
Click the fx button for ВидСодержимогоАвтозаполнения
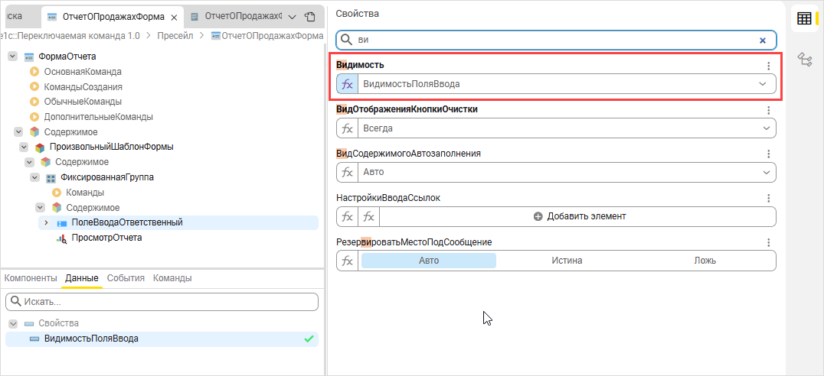point(348,172)
